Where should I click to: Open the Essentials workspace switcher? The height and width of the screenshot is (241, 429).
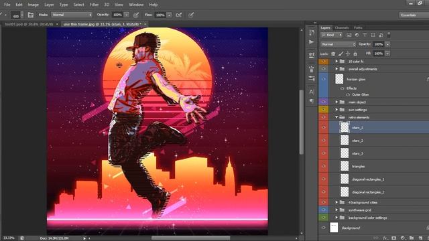pyautogui.click(x=414, y=15)
